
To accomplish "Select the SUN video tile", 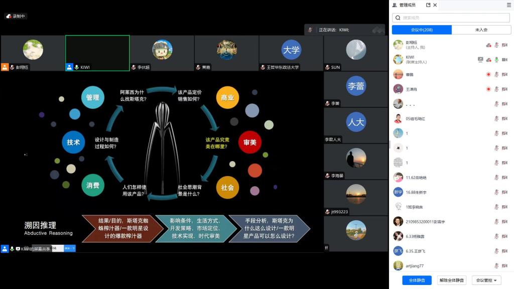I will tap(356, 53).
